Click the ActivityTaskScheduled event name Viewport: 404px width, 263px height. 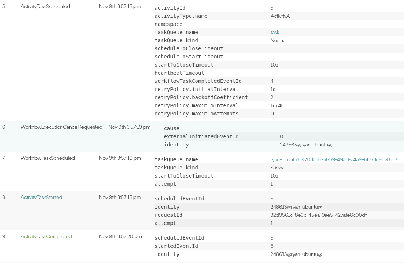45,6
